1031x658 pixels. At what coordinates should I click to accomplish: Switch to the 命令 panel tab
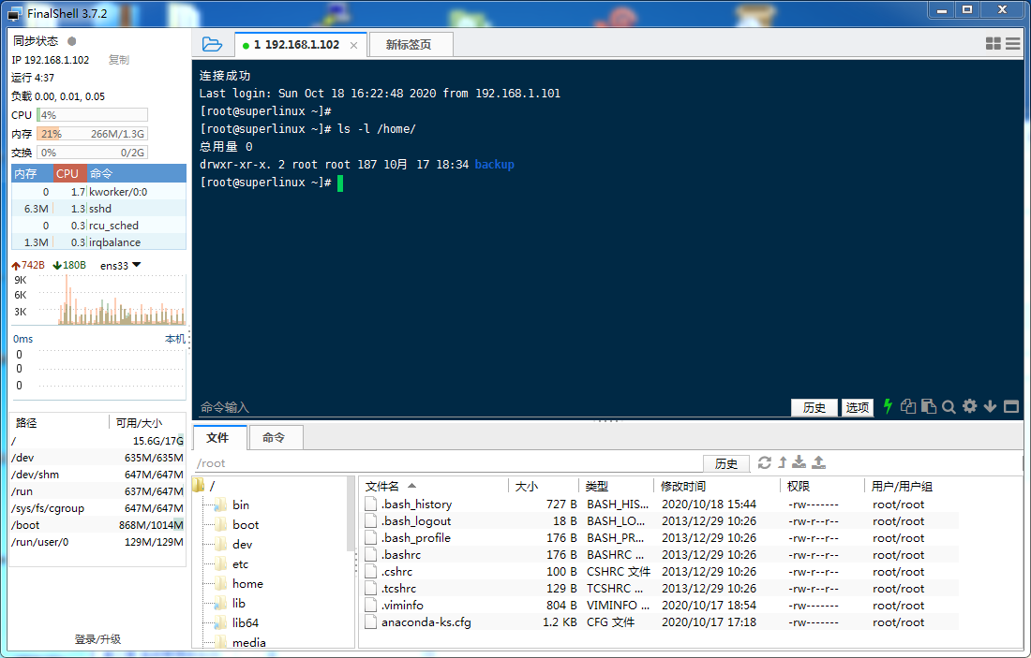[x=276, y=437]
